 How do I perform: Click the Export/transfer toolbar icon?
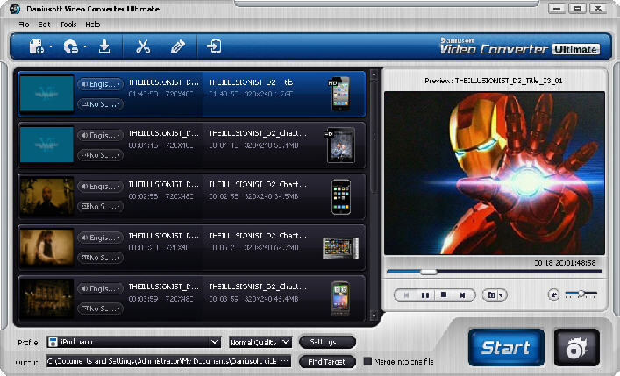(x=214, y=46)
